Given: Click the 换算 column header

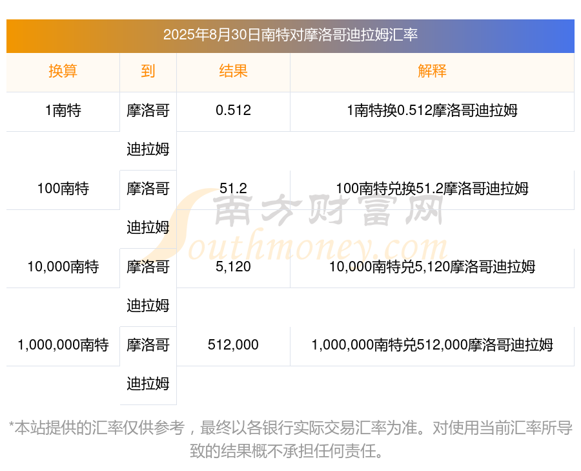Looking at the screenshot, I should pos(63,71).
